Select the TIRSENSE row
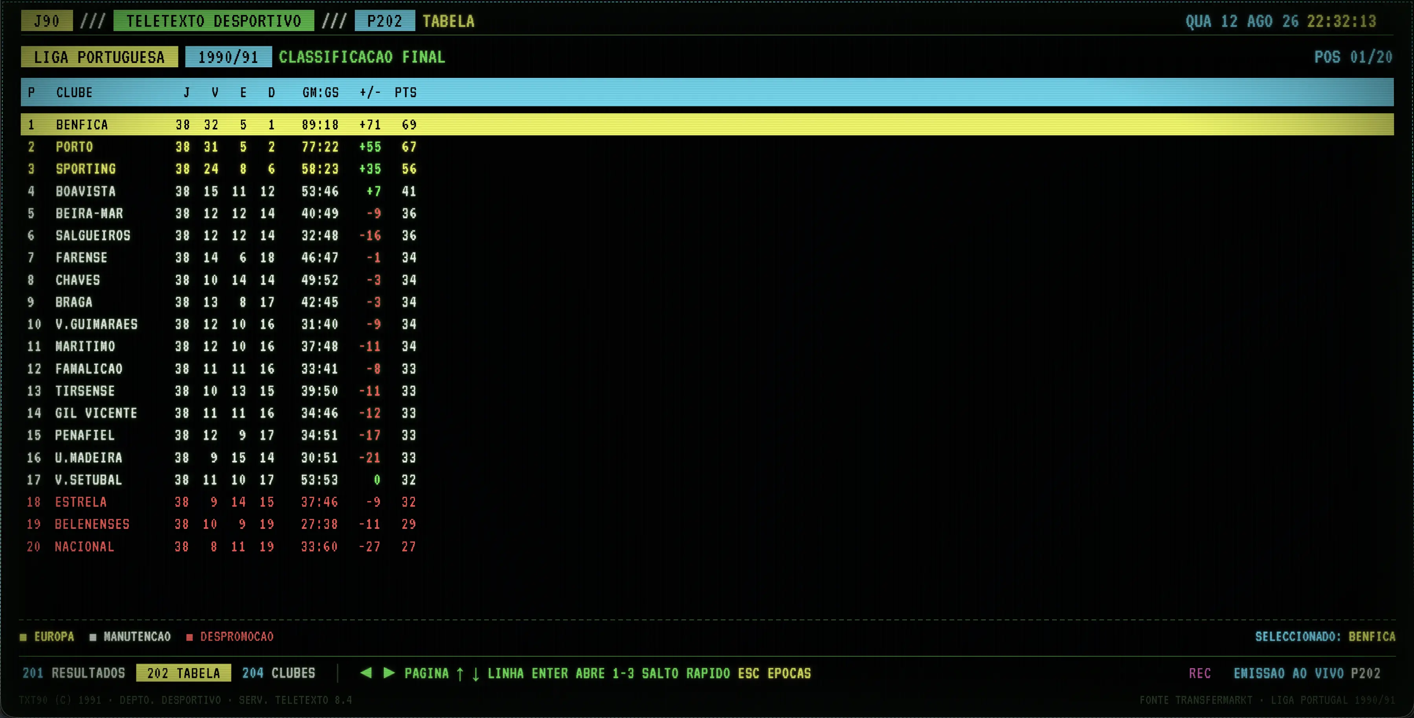This screenshot has height=718, width=1414. 707,390
